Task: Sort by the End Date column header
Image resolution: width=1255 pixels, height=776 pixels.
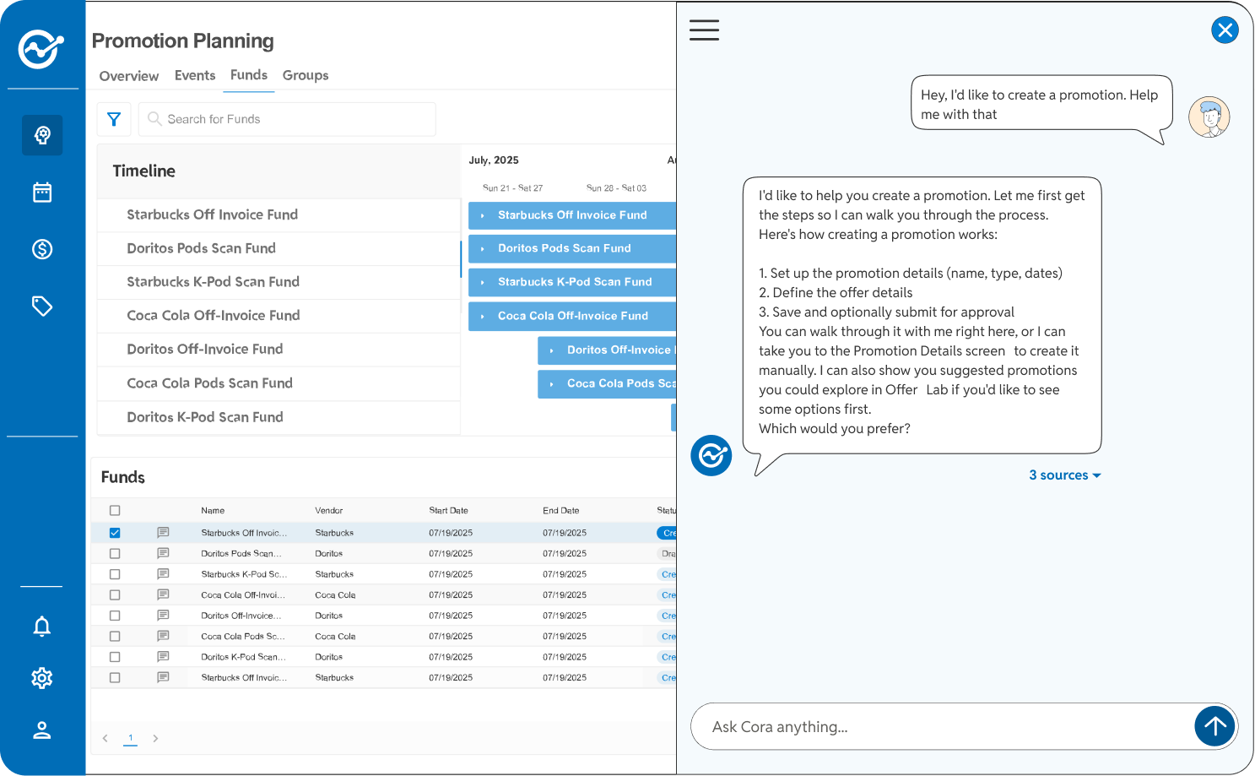Action: coord(561,511)
